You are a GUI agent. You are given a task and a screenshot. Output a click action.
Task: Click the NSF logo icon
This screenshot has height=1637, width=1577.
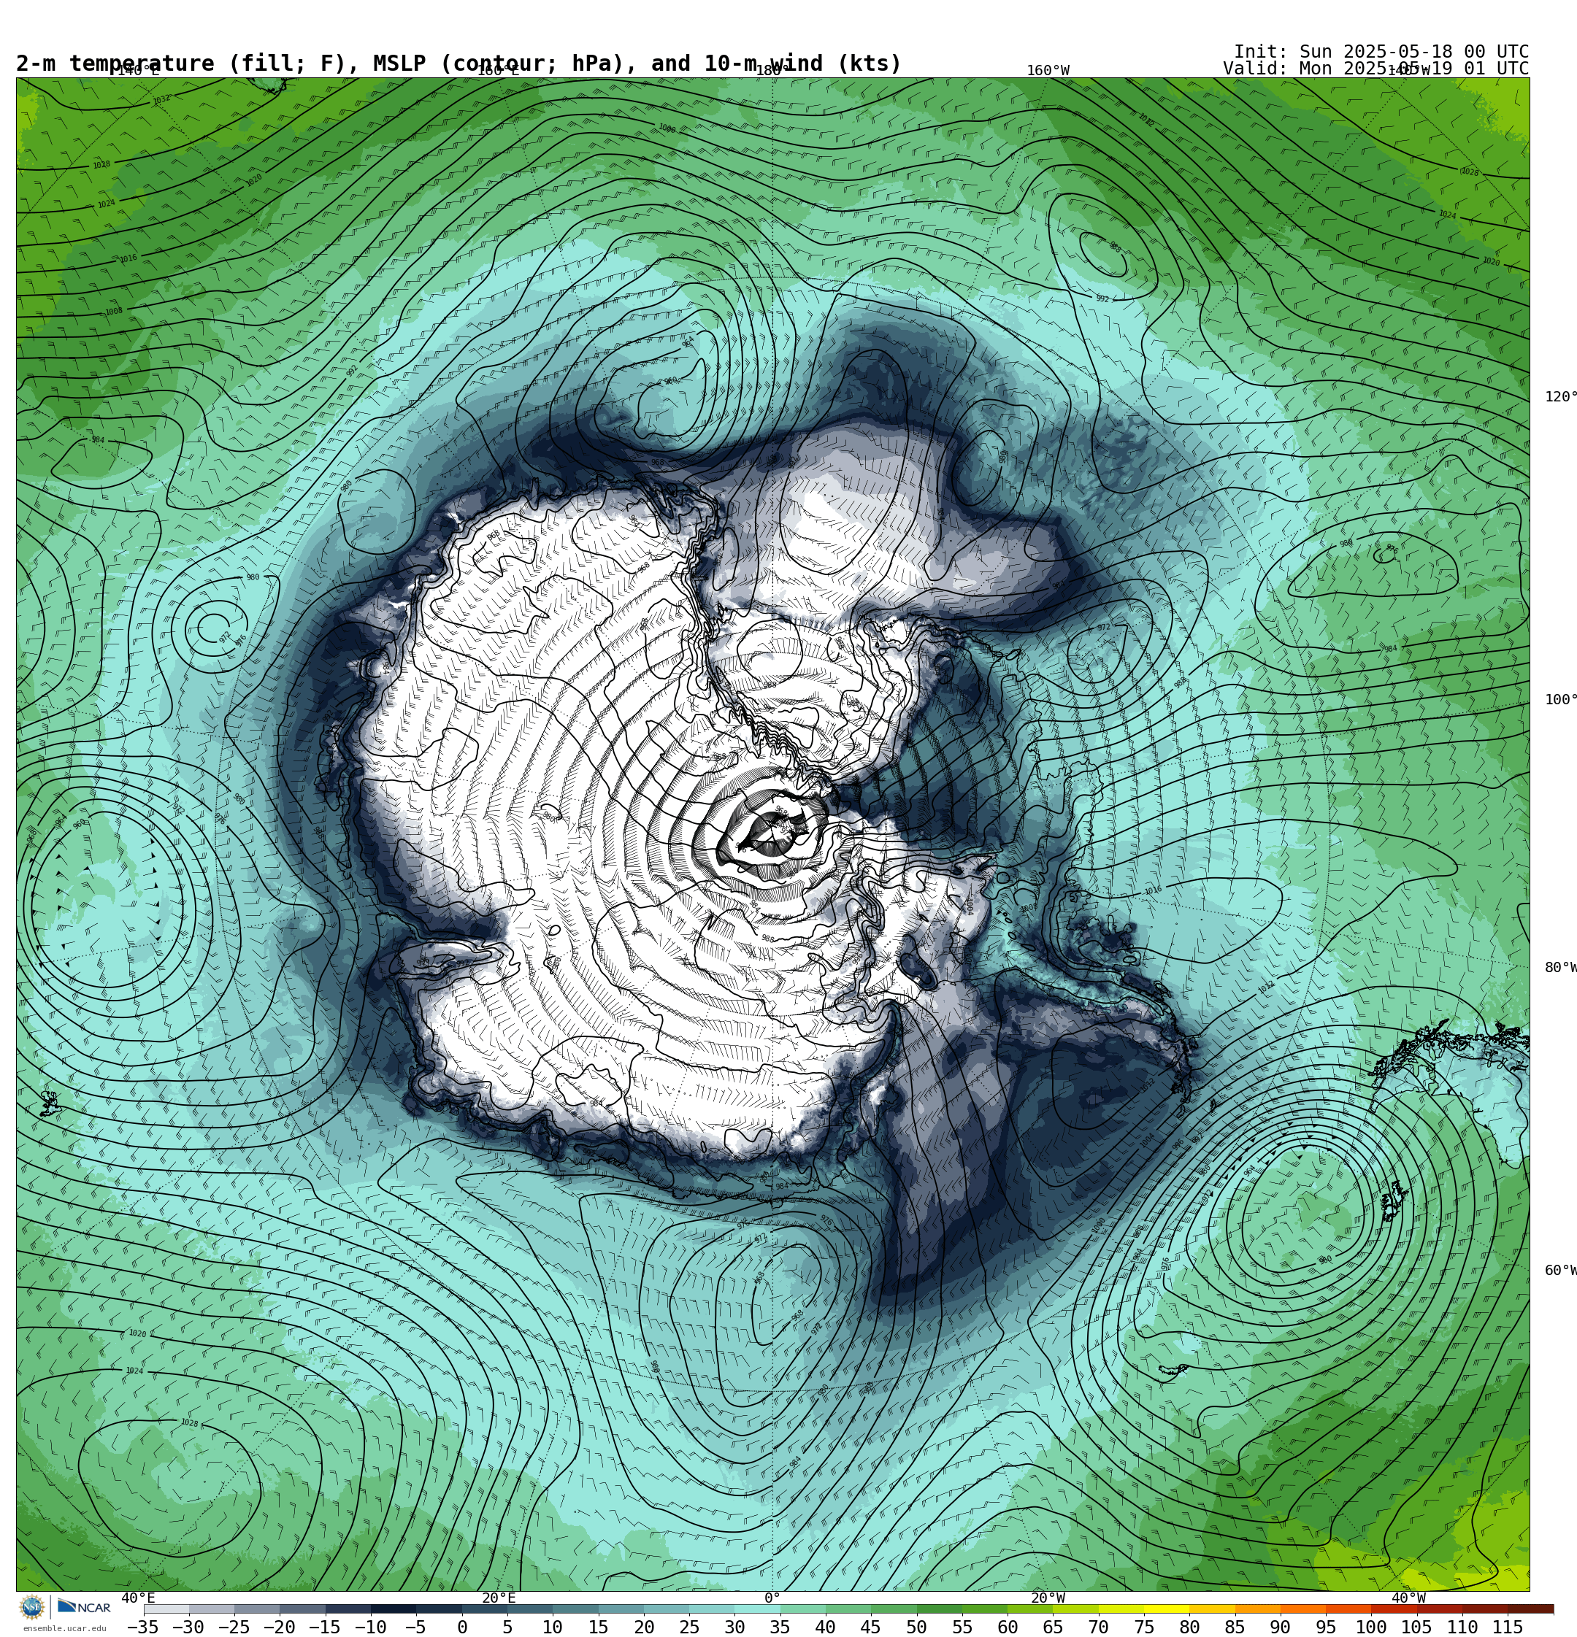point(31,1607)
